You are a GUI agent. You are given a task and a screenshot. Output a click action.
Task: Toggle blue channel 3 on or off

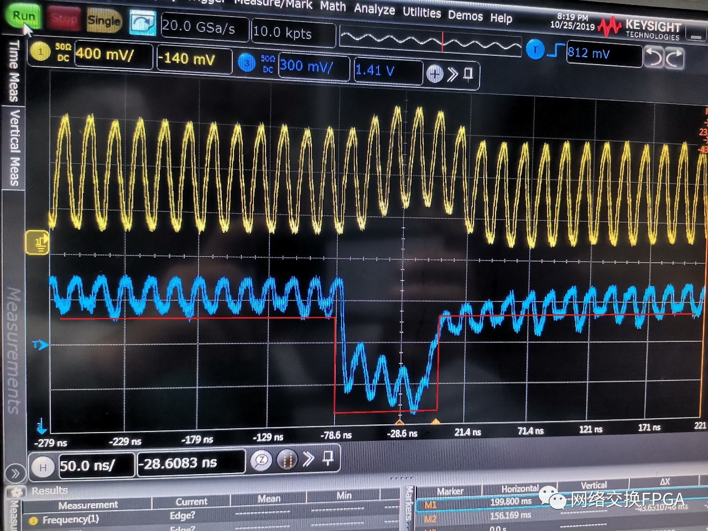click(x=247, y=63)
